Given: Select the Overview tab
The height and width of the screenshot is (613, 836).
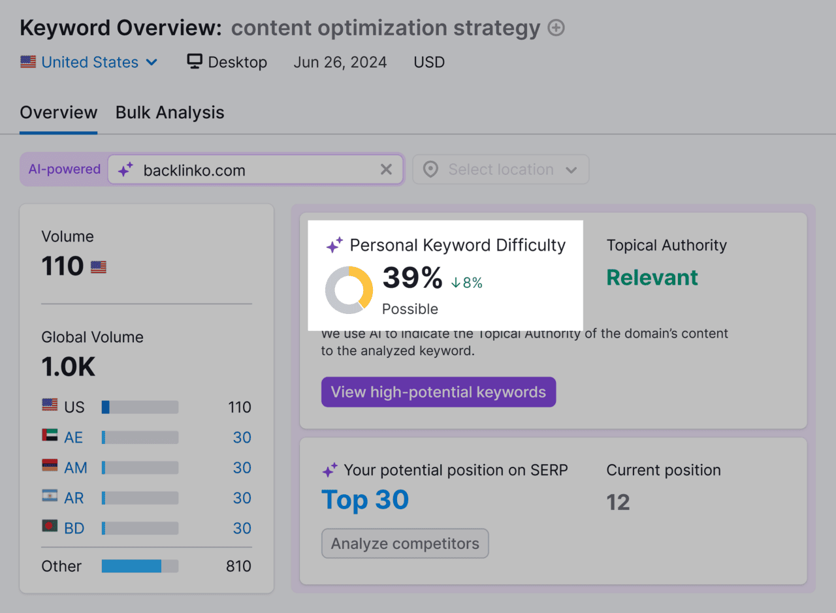Looking at the screenshot, I should coord(58,112).
